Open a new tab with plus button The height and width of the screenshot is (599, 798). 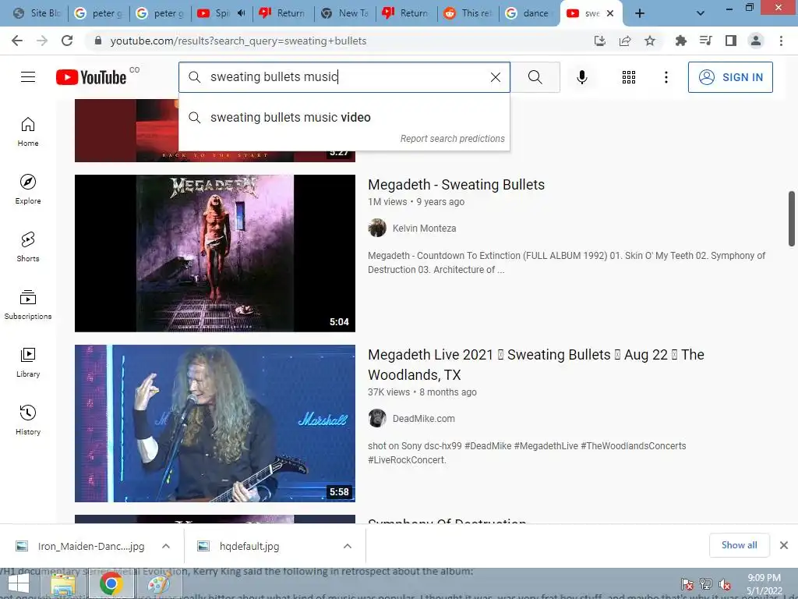[640, 13]
